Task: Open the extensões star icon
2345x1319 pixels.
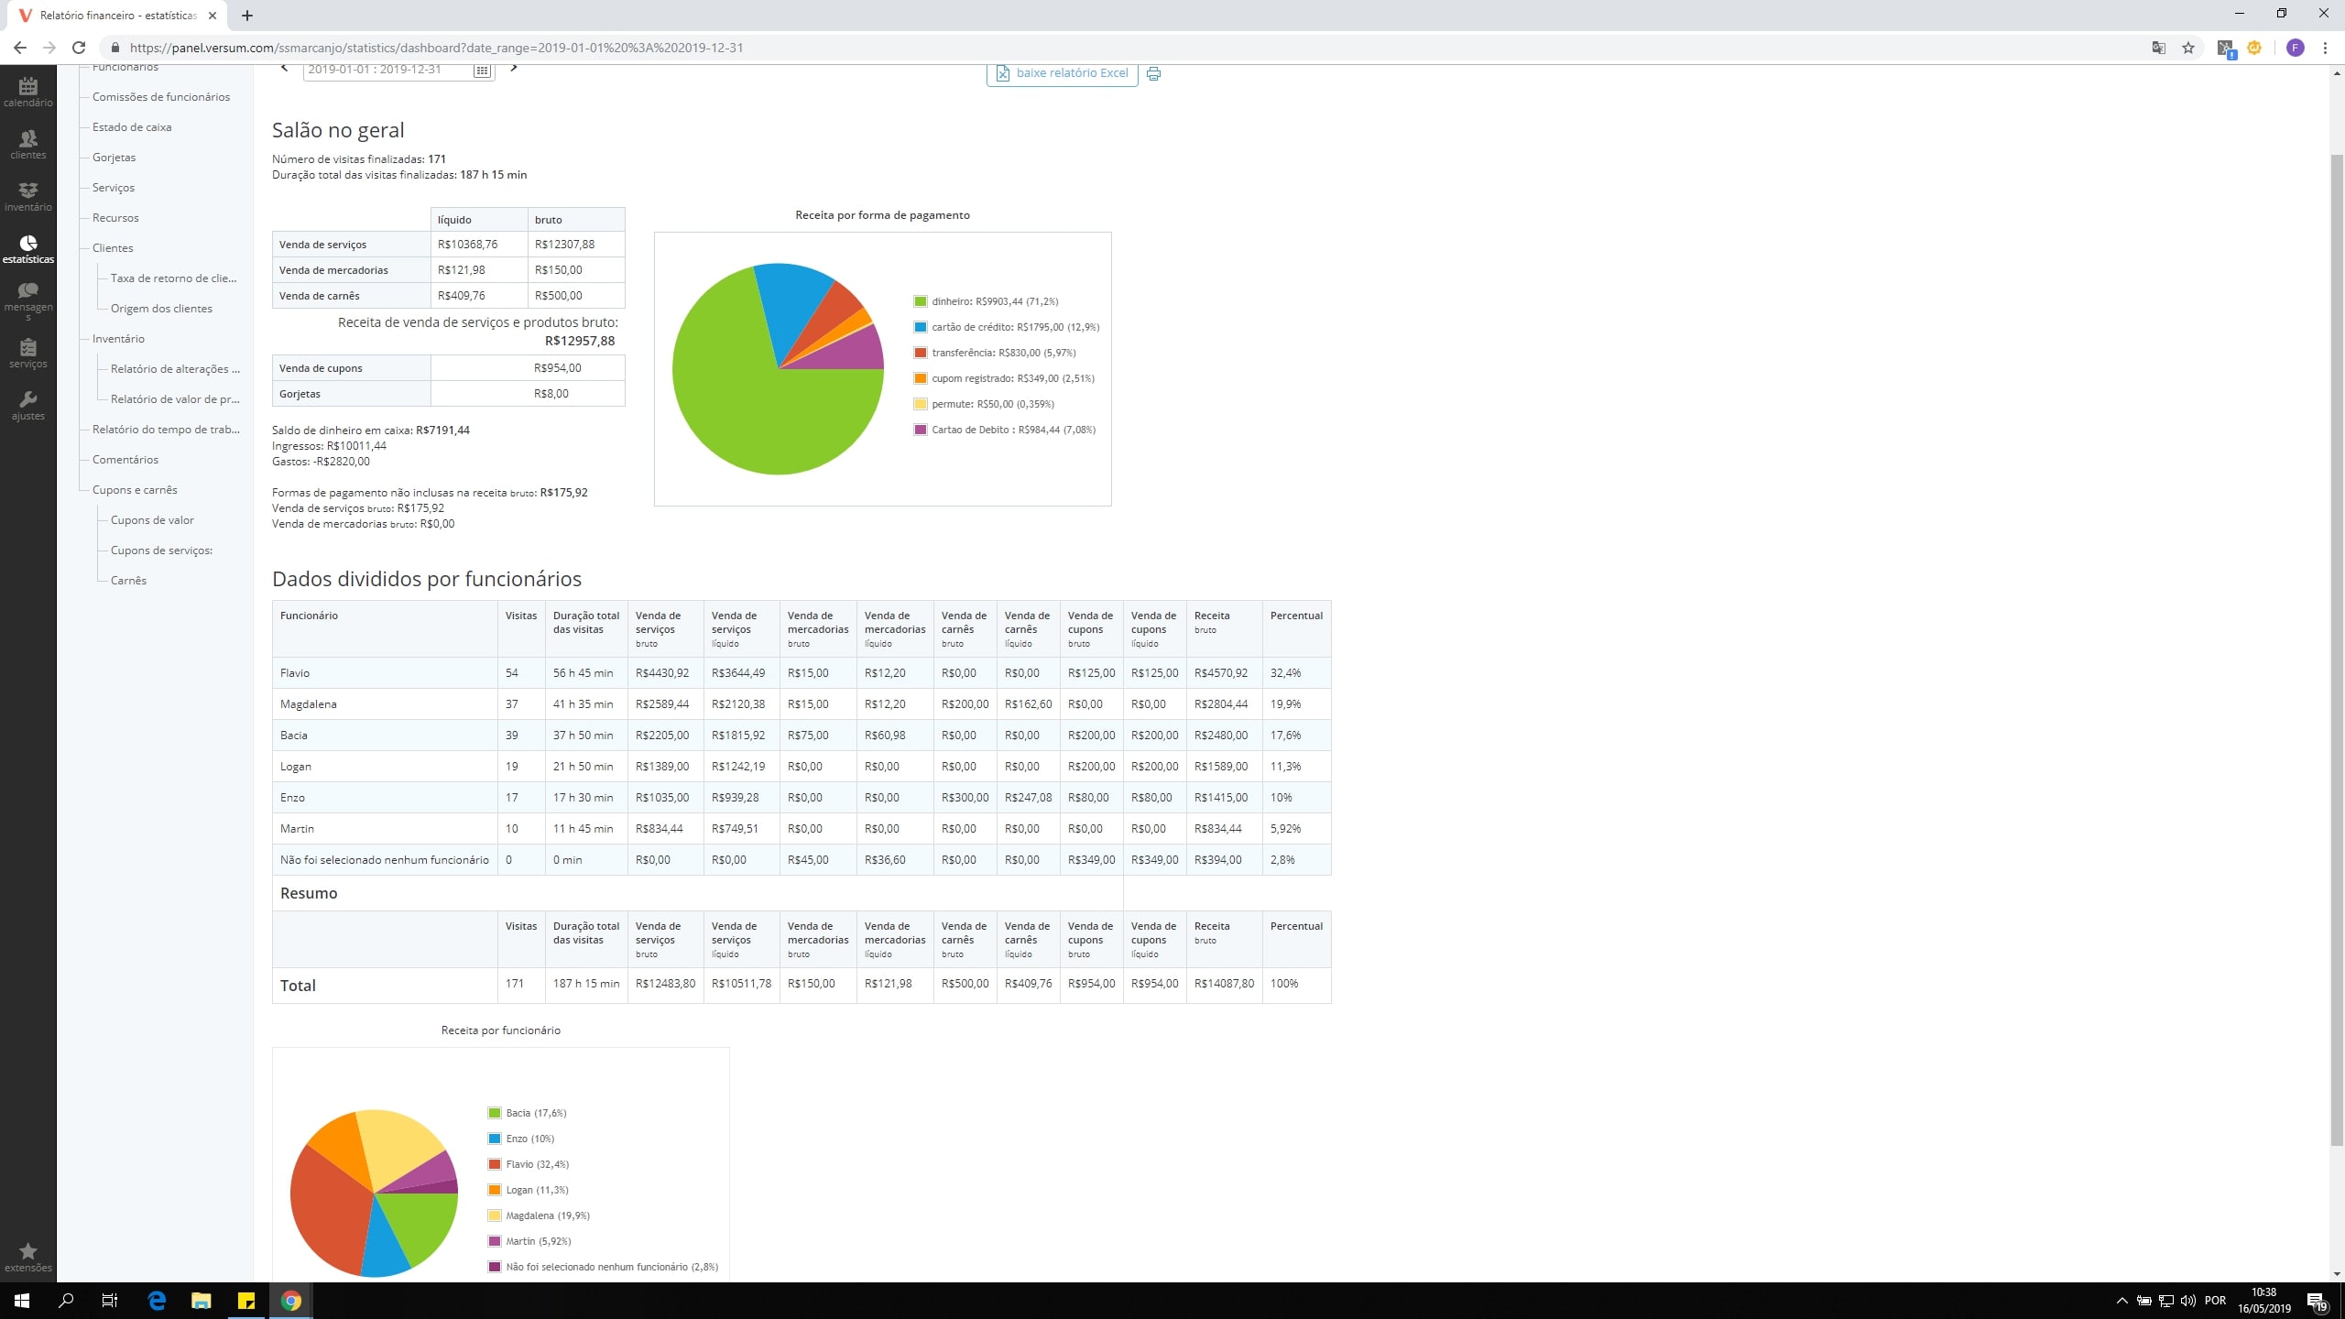Action: point(27,1257)
